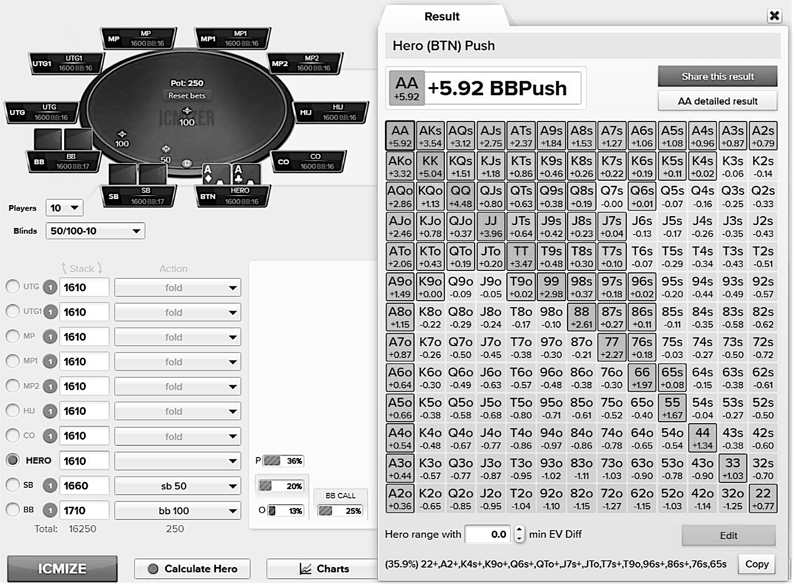The image size is (796, 585).
Task: Click the info badge beside BB stack
Action: point(50,510)
